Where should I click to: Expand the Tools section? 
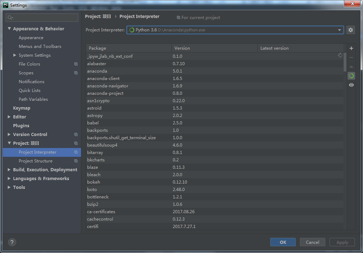[9, 187]
